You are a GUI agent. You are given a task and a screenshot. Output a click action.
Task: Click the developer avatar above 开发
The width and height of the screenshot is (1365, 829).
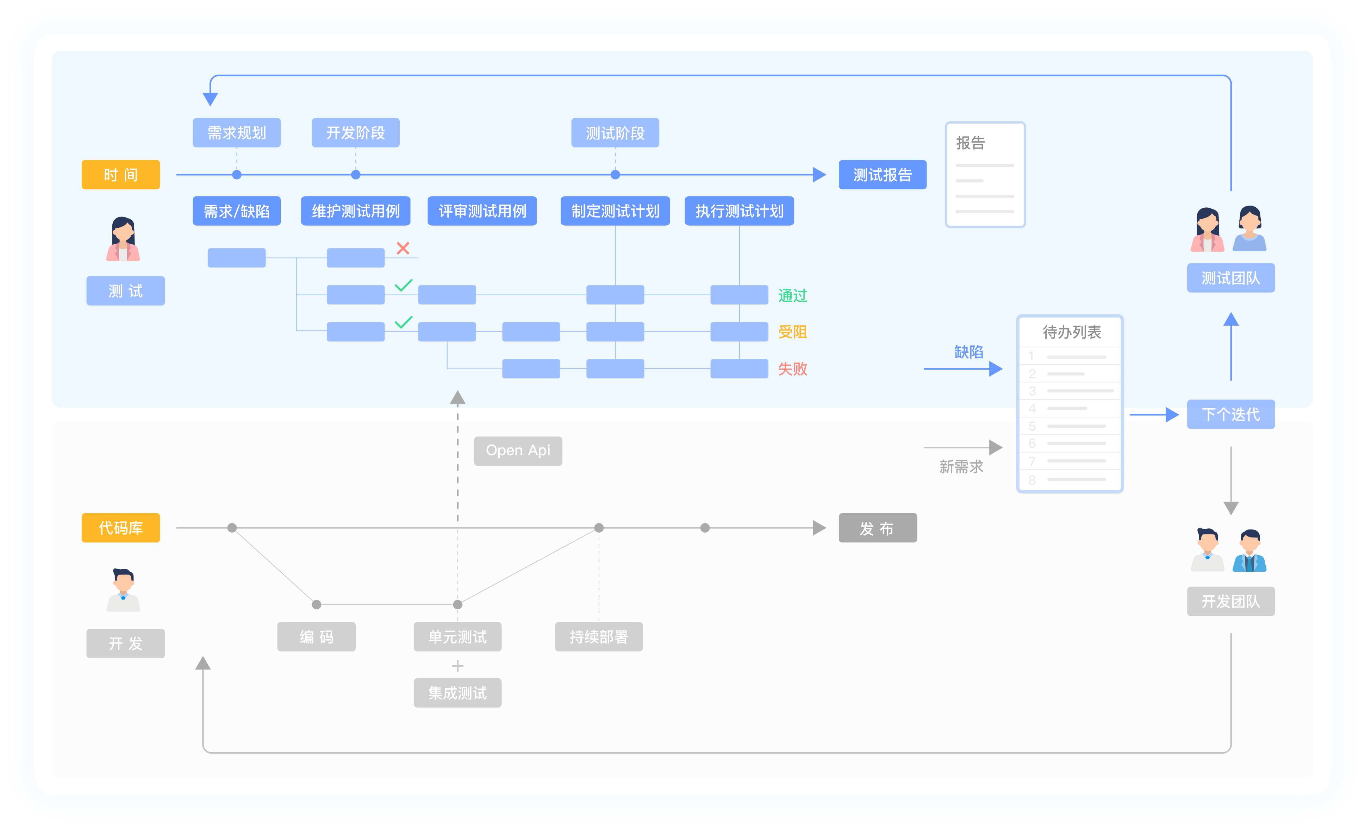(123, 590)
